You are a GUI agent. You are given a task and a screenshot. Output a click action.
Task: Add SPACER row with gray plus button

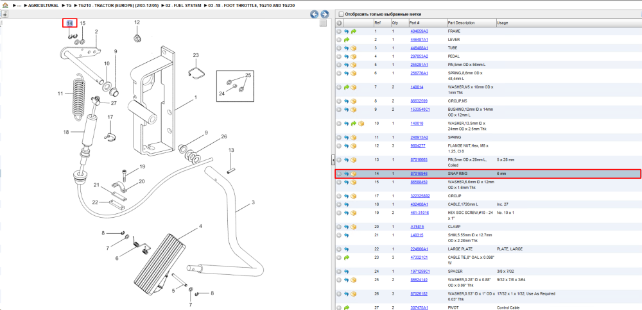tap(339, 272)
